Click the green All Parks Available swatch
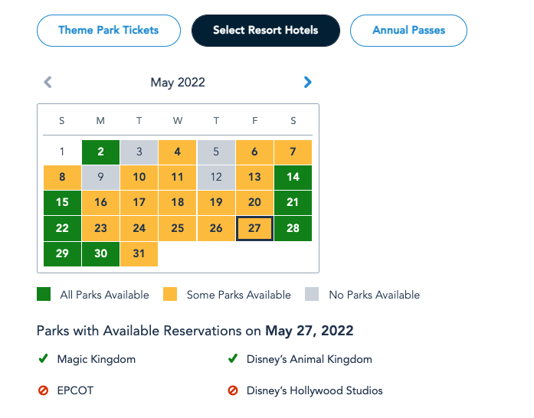The image size is (534, 418). 44,294
